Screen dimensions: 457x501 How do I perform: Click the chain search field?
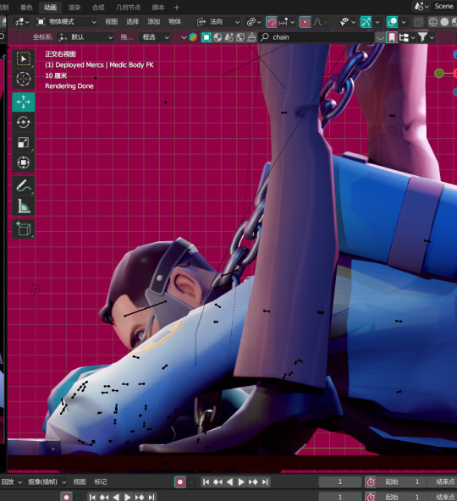pos(317,37)
